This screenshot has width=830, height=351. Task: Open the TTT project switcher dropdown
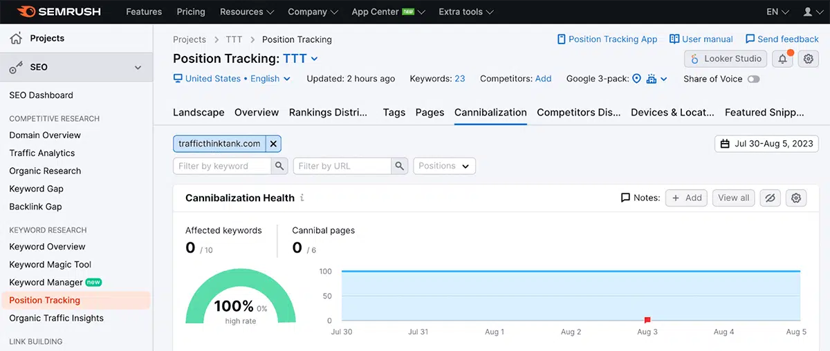(x=300, y=59)
